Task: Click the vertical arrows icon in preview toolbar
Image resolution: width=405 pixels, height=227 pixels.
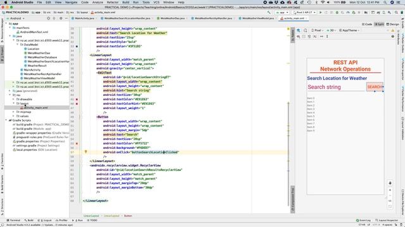Action: click(x=327, y=37)
